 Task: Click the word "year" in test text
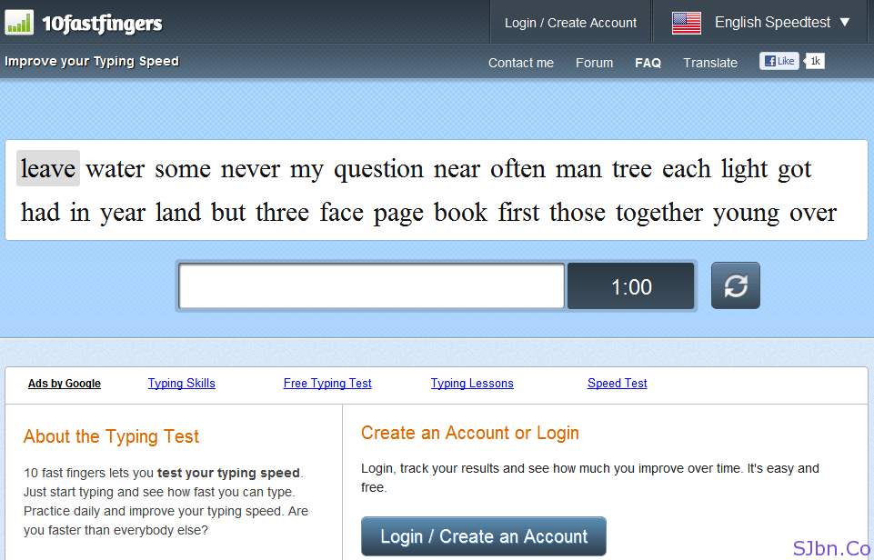point(123,215)
